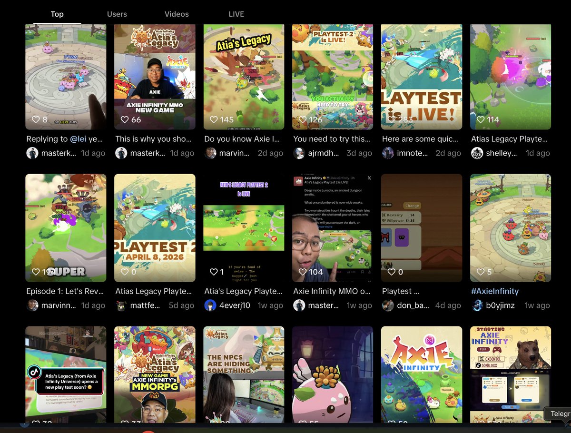The image size is (571, 433).
Task: Click b0yjimz profile avatar
Action: [x=477, y=305]
